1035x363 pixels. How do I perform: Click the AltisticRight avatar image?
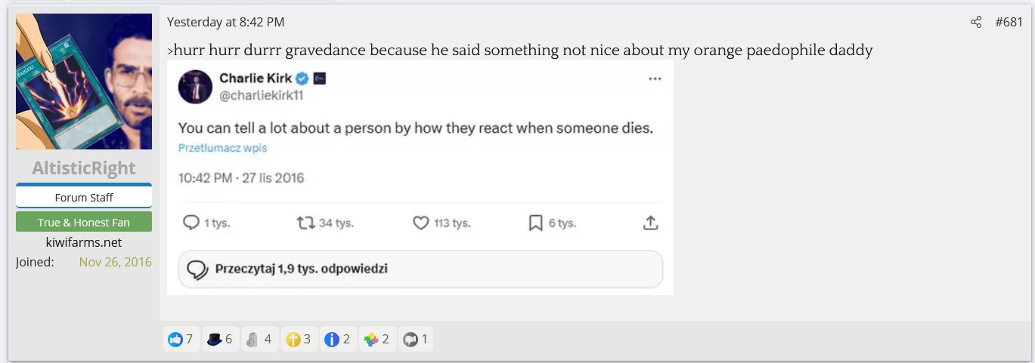tap(84, 82)
